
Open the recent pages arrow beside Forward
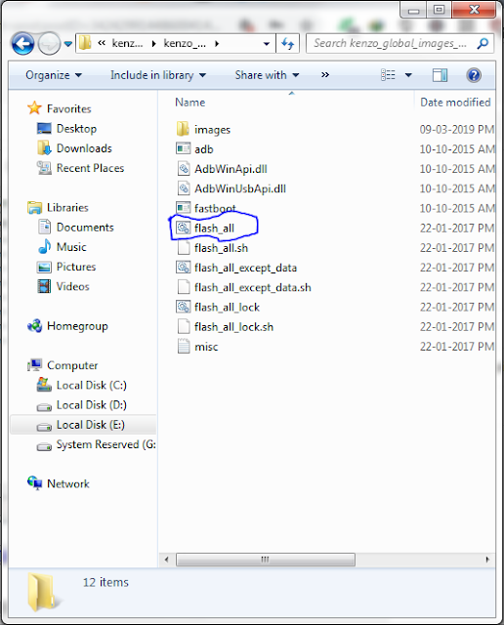[68, 44]
